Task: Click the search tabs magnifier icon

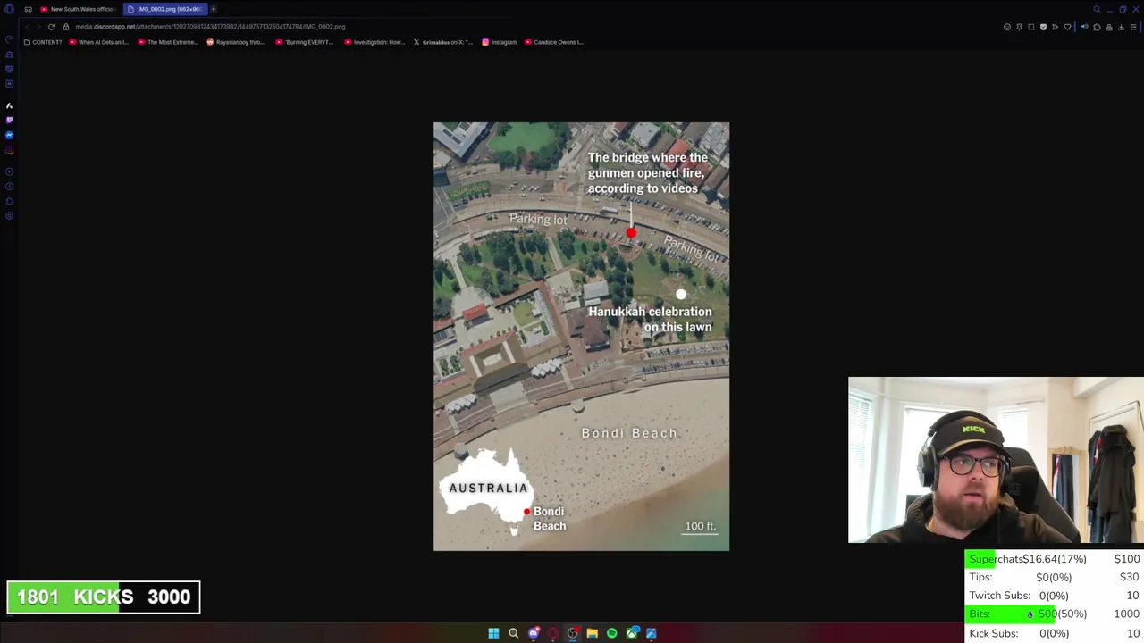Action: (1097, 9)
